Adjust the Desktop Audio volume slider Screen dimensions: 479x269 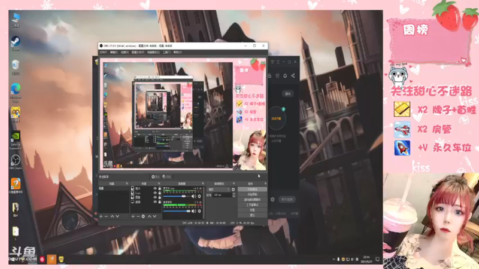177,211
